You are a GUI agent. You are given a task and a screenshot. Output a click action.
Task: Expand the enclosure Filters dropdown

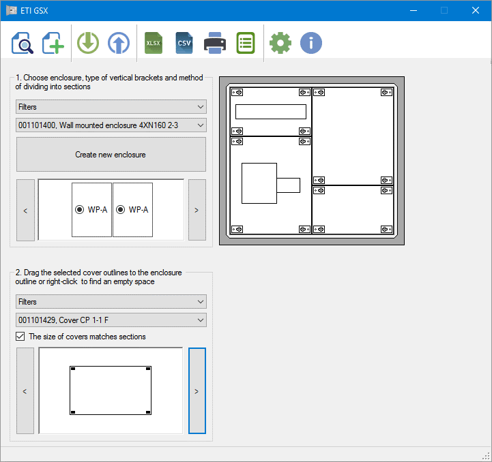click(111, 107)
